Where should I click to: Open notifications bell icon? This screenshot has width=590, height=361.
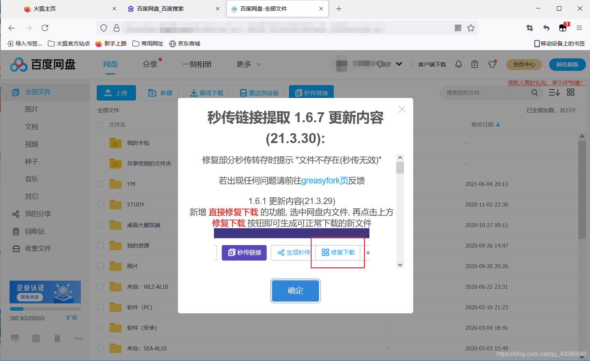coord(458,64)
